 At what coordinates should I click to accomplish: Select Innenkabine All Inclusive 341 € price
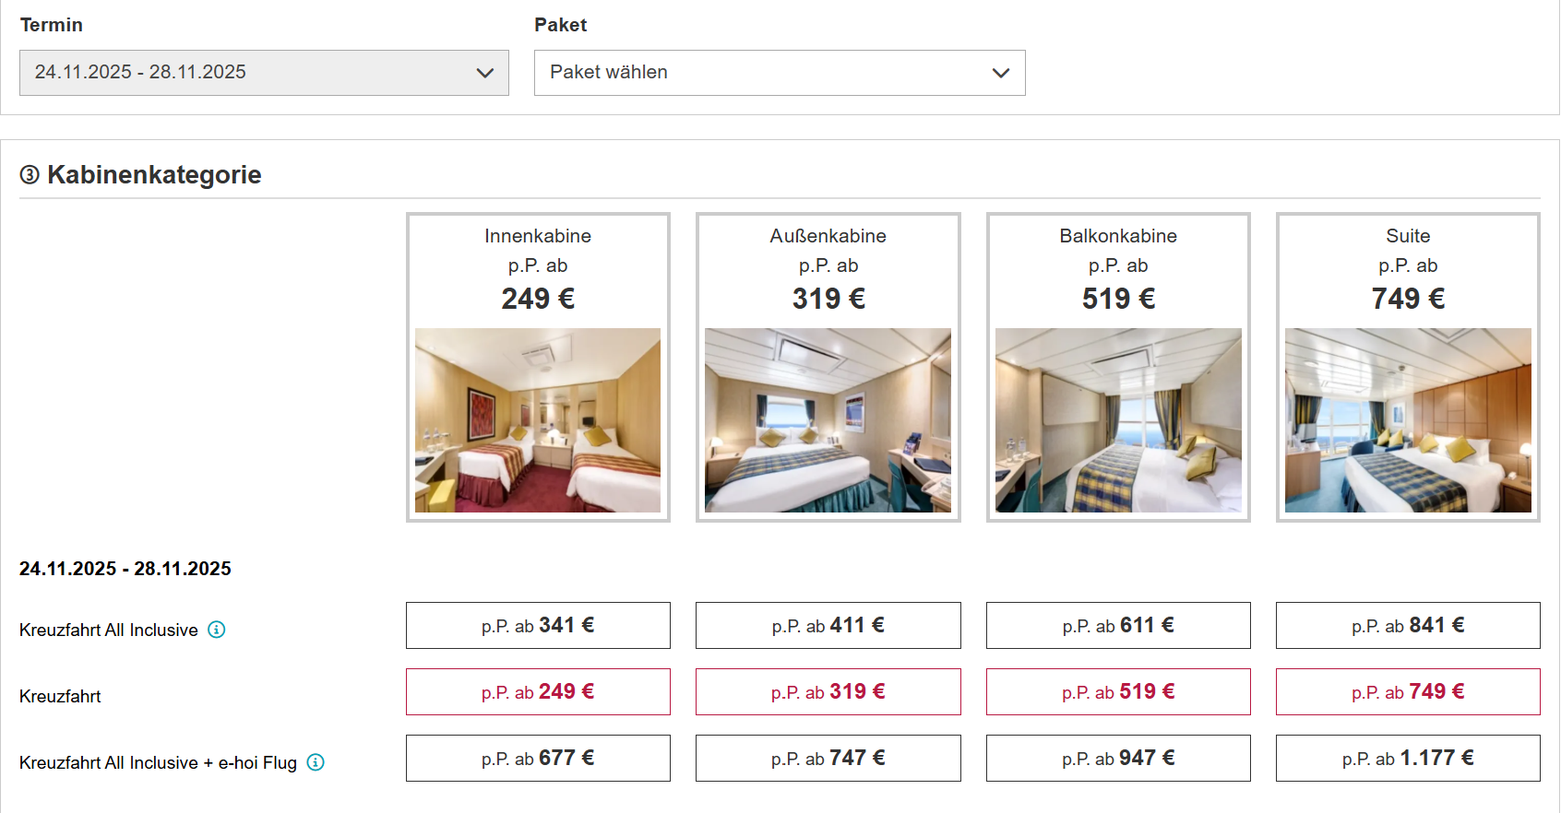538,626
